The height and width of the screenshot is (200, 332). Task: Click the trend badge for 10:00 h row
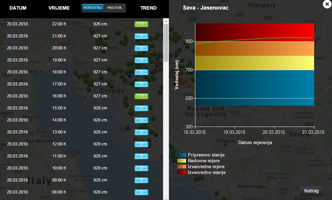141,168
